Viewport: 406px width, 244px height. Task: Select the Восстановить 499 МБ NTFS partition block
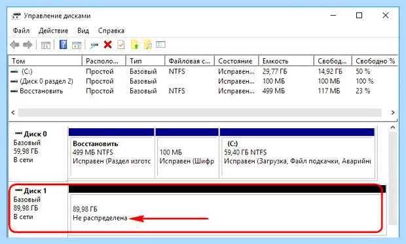click(x=111, y=153)
